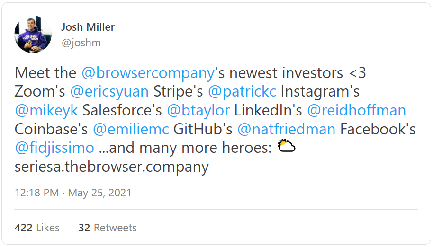View the 422 Likes list

(37, 228)
